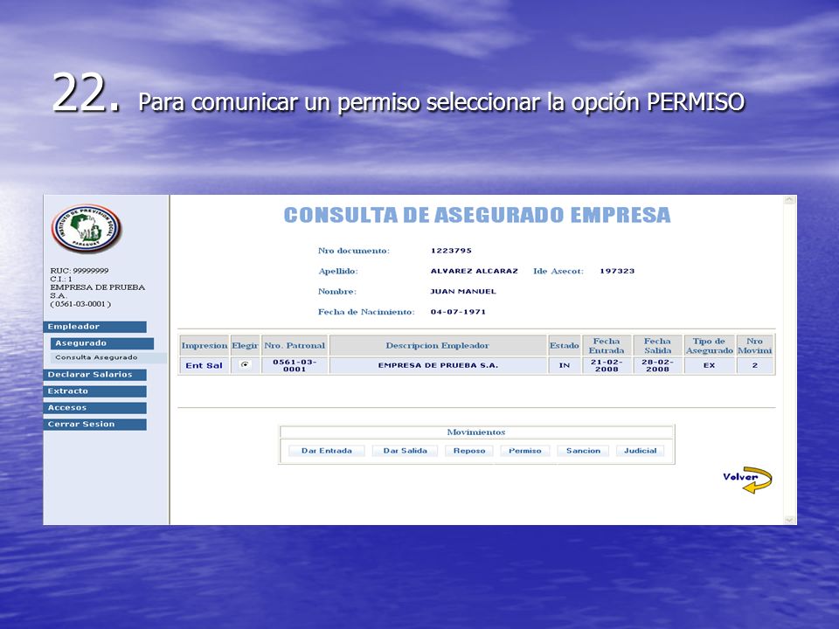
Task: Open the Asegurado submenu item
Action: (x=102, y=343)
